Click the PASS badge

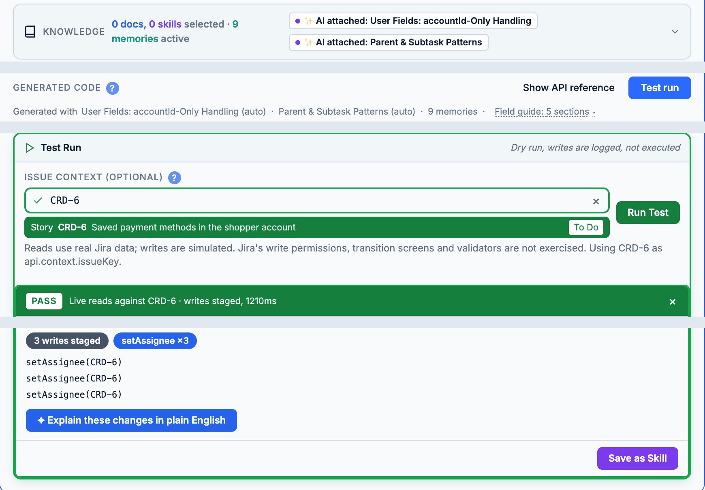coord(44,301)
